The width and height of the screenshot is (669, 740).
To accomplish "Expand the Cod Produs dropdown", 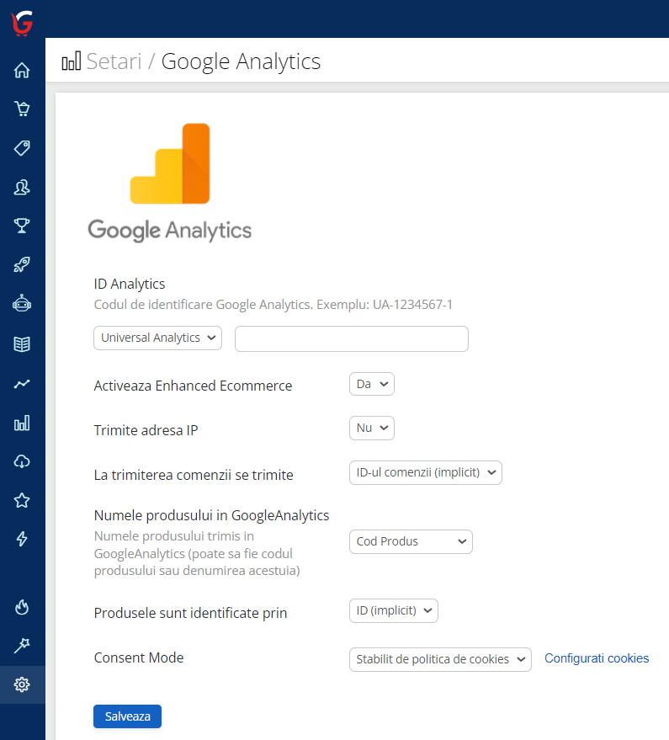I will point(411,541).
